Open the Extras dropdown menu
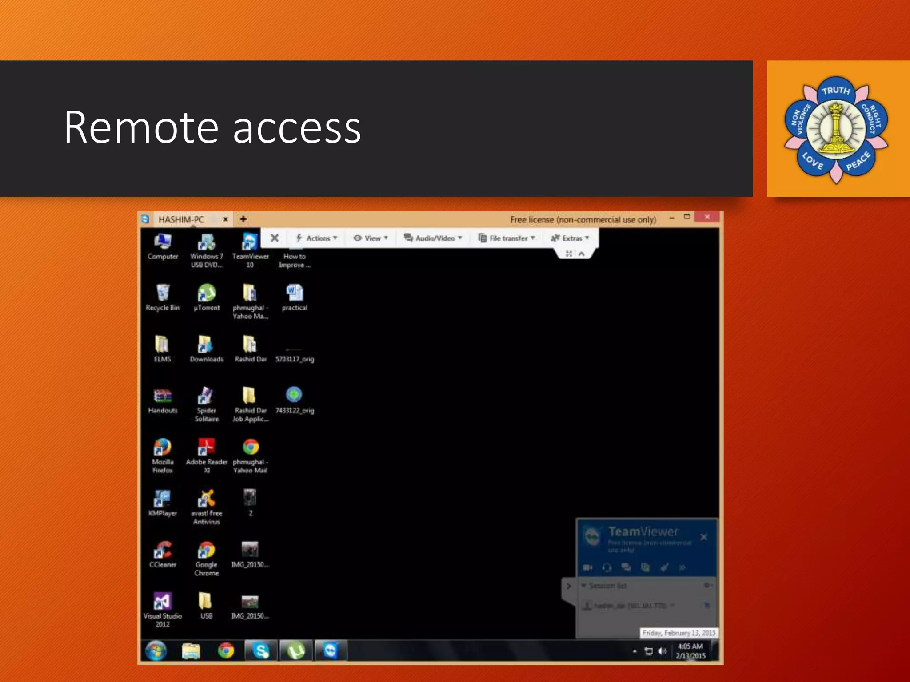The width and height of the screenshot is (910, 682). click(x=570, y=238)
